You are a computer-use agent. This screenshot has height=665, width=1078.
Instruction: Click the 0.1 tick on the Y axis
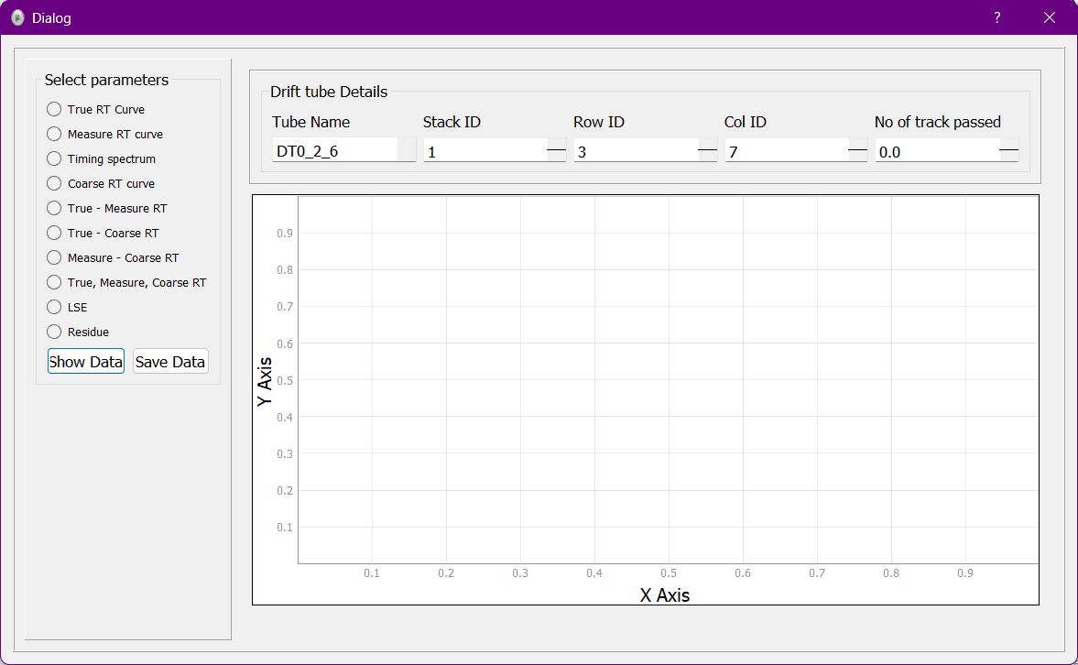[x=285, y=528]
